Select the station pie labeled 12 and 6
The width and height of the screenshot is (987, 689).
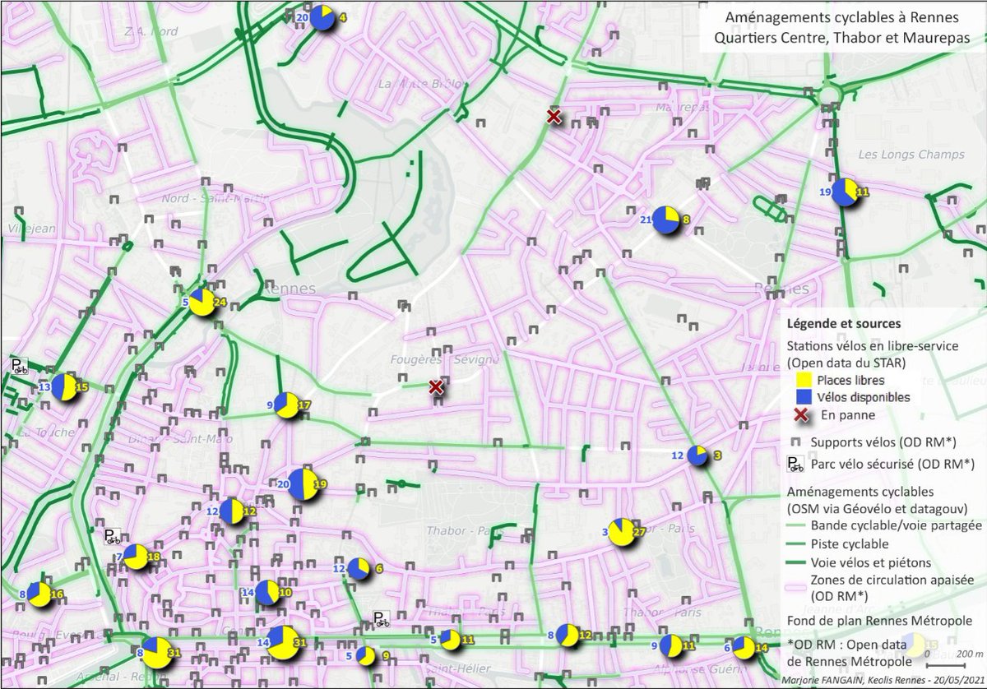pyautogui.click(x=359, y=568)
